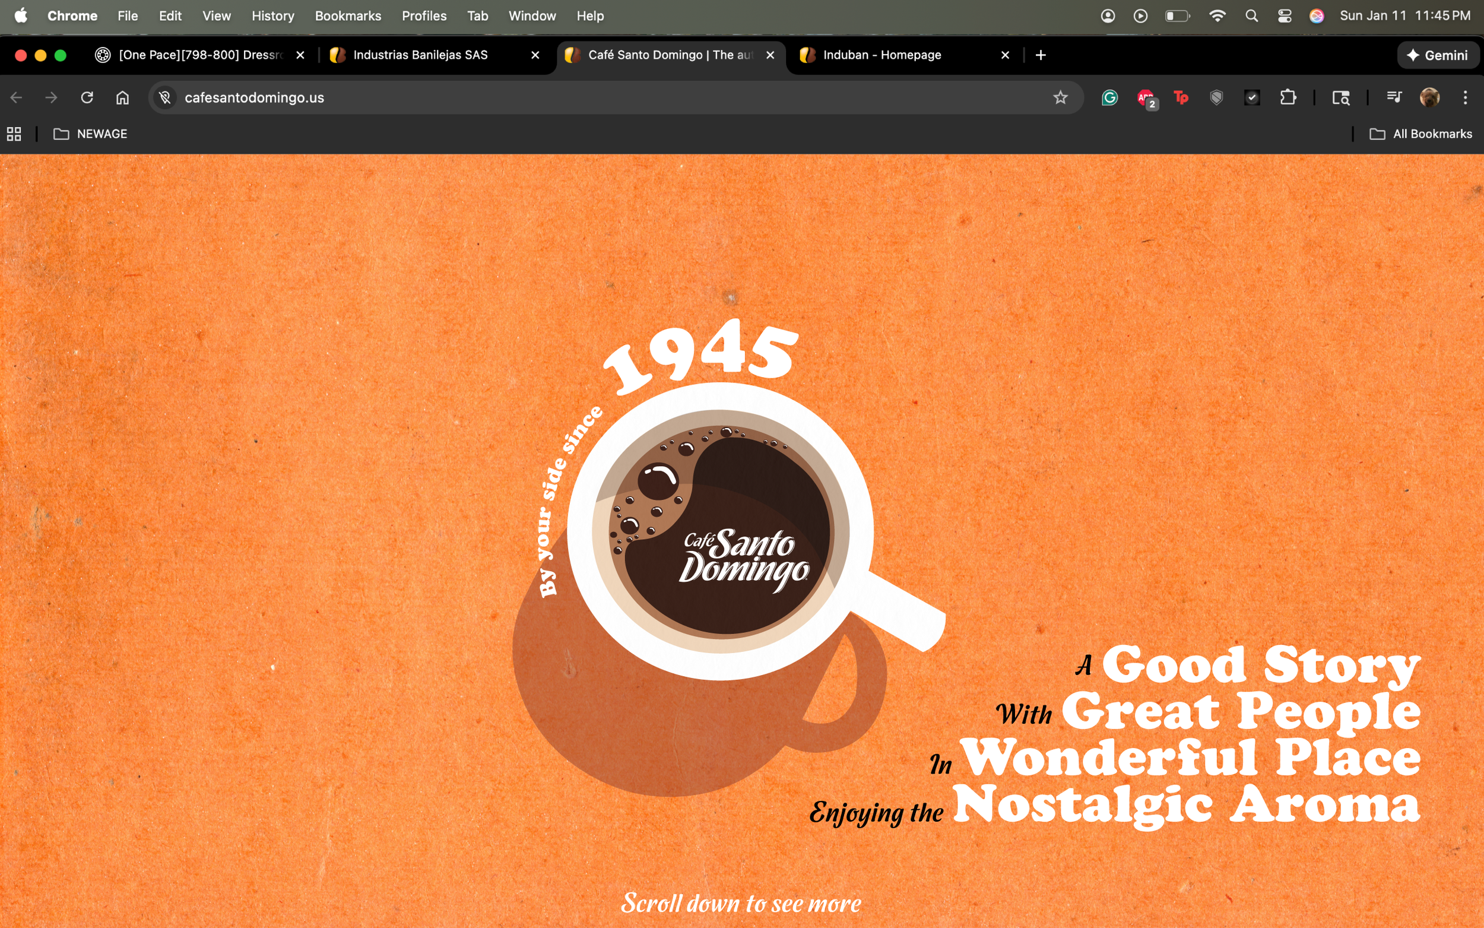1484x928 pixels.
Task: Bookmark this page with star icon
Action: pyautogui.click(x=1060, y=97)
